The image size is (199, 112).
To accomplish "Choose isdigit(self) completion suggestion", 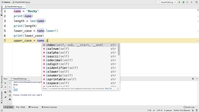I will [80, 64].
